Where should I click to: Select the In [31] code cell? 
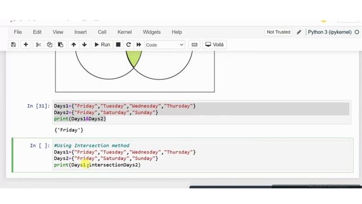(201, 112)
